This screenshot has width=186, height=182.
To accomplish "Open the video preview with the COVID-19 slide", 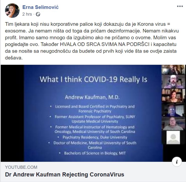I will tap(93, 113).
